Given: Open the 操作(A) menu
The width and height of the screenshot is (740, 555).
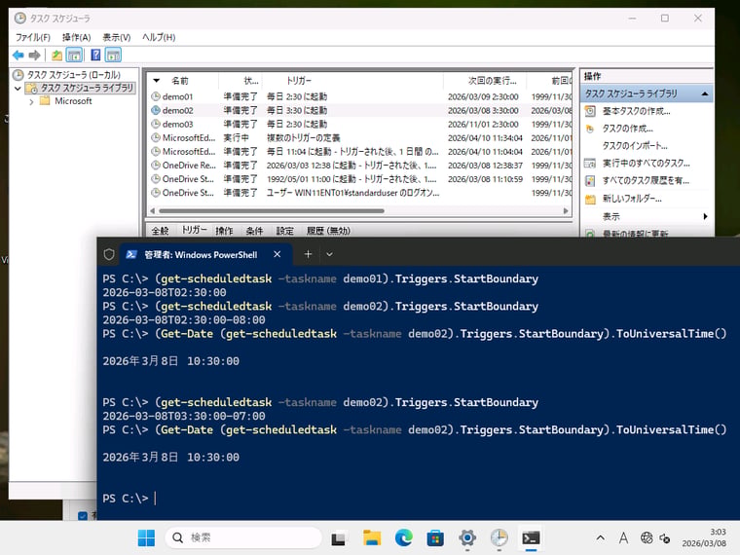Looking at the screenshot, I should pyautogui.click(x=77, y=37).
